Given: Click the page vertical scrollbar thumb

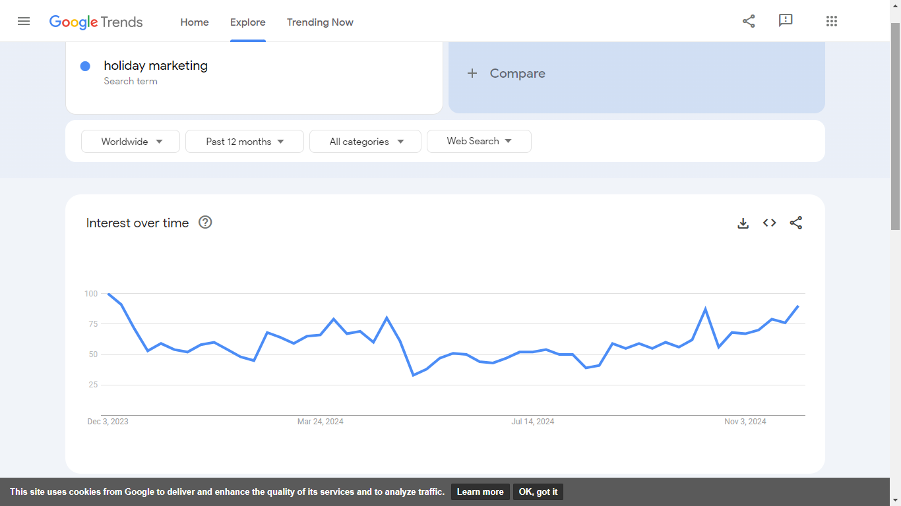Looking at the screenshot, I should [895, 126].
